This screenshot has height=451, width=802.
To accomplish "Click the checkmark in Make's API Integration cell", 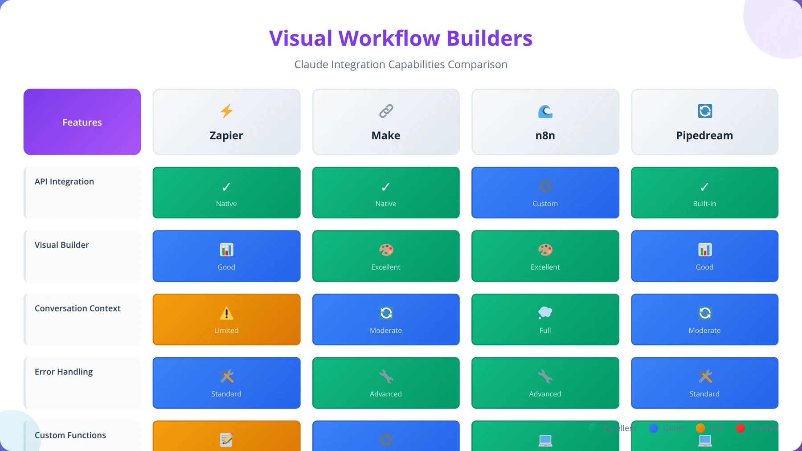I will [386, 187].
